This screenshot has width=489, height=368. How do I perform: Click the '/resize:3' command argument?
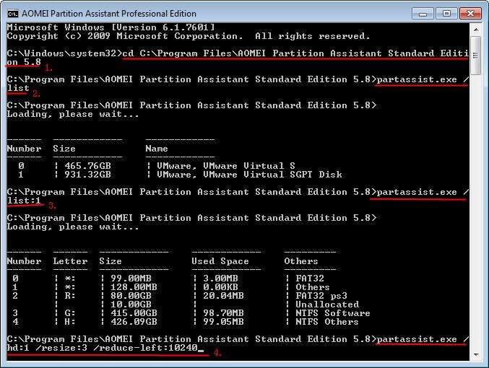(61, 348)
